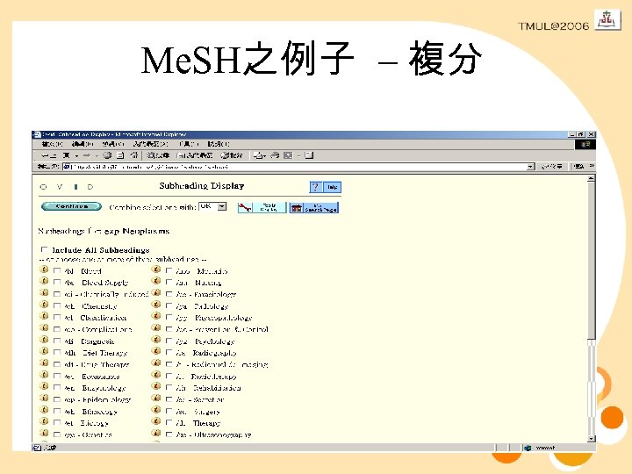Open info icon for Radionuclide Imaging subheading
Screen dimensions: 632x474
point(156,363)
